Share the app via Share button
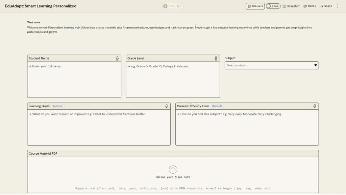The width and height of the screenshot is (346, 195). coord(326,6)
